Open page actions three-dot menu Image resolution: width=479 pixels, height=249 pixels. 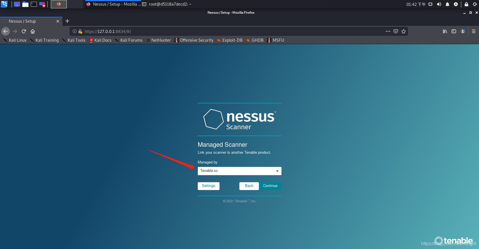click(388, 31)
